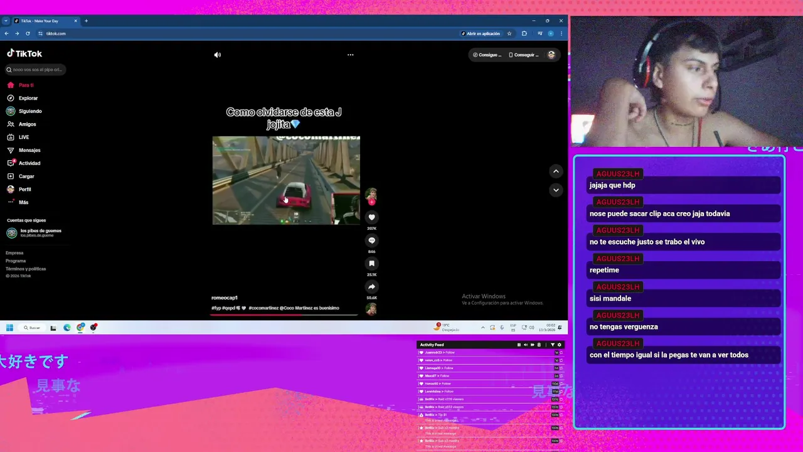This screenshot has height=452, width=803.
Task: Close the TikTok browser tab
Action: pyautogui.click(x=75, y=21)
